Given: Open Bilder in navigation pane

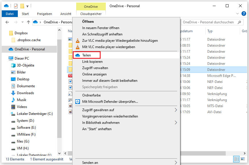Looking at the screenshot, I should (21, 72).
